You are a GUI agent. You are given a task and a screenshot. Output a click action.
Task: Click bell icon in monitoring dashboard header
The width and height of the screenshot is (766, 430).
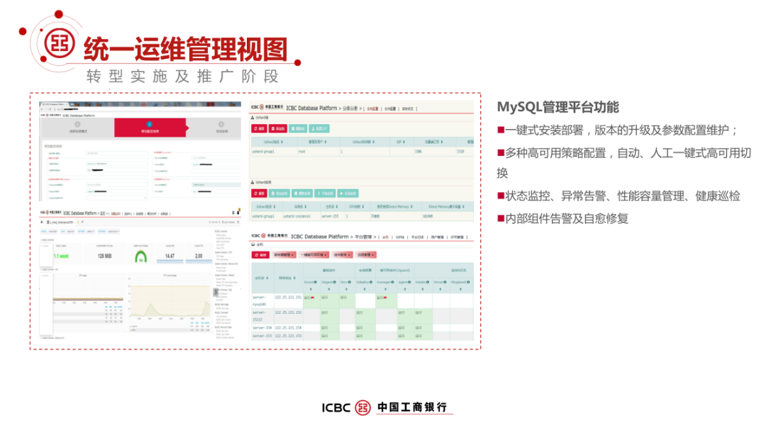coord(238,212)
